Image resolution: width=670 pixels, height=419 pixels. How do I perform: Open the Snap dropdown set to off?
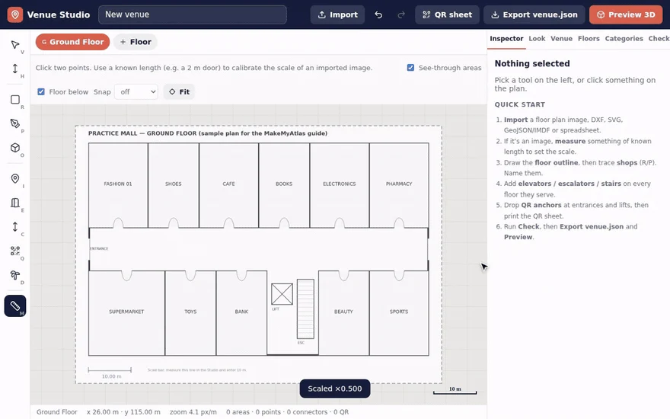tap(136, 91)
